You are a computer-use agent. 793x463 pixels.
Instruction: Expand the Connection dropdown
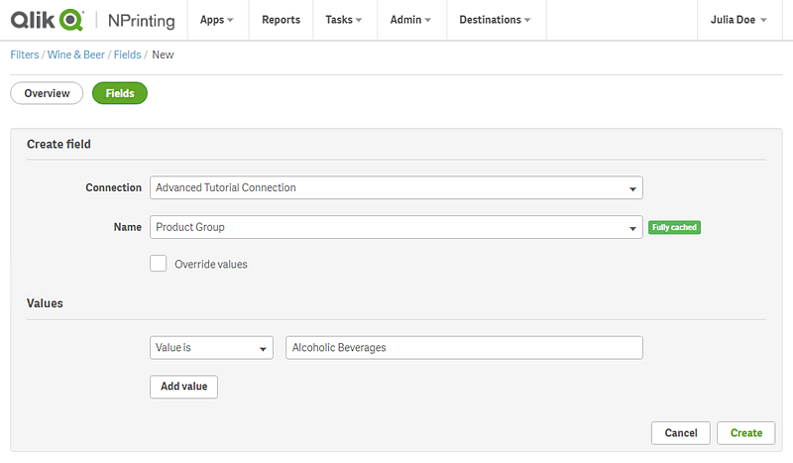click(396, 187)
